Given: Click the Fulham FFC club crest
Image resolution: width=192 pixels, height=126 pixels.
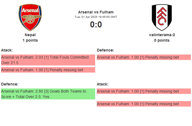Looking at the screenshot, I should pyautogui.click(x=162, y=18).
